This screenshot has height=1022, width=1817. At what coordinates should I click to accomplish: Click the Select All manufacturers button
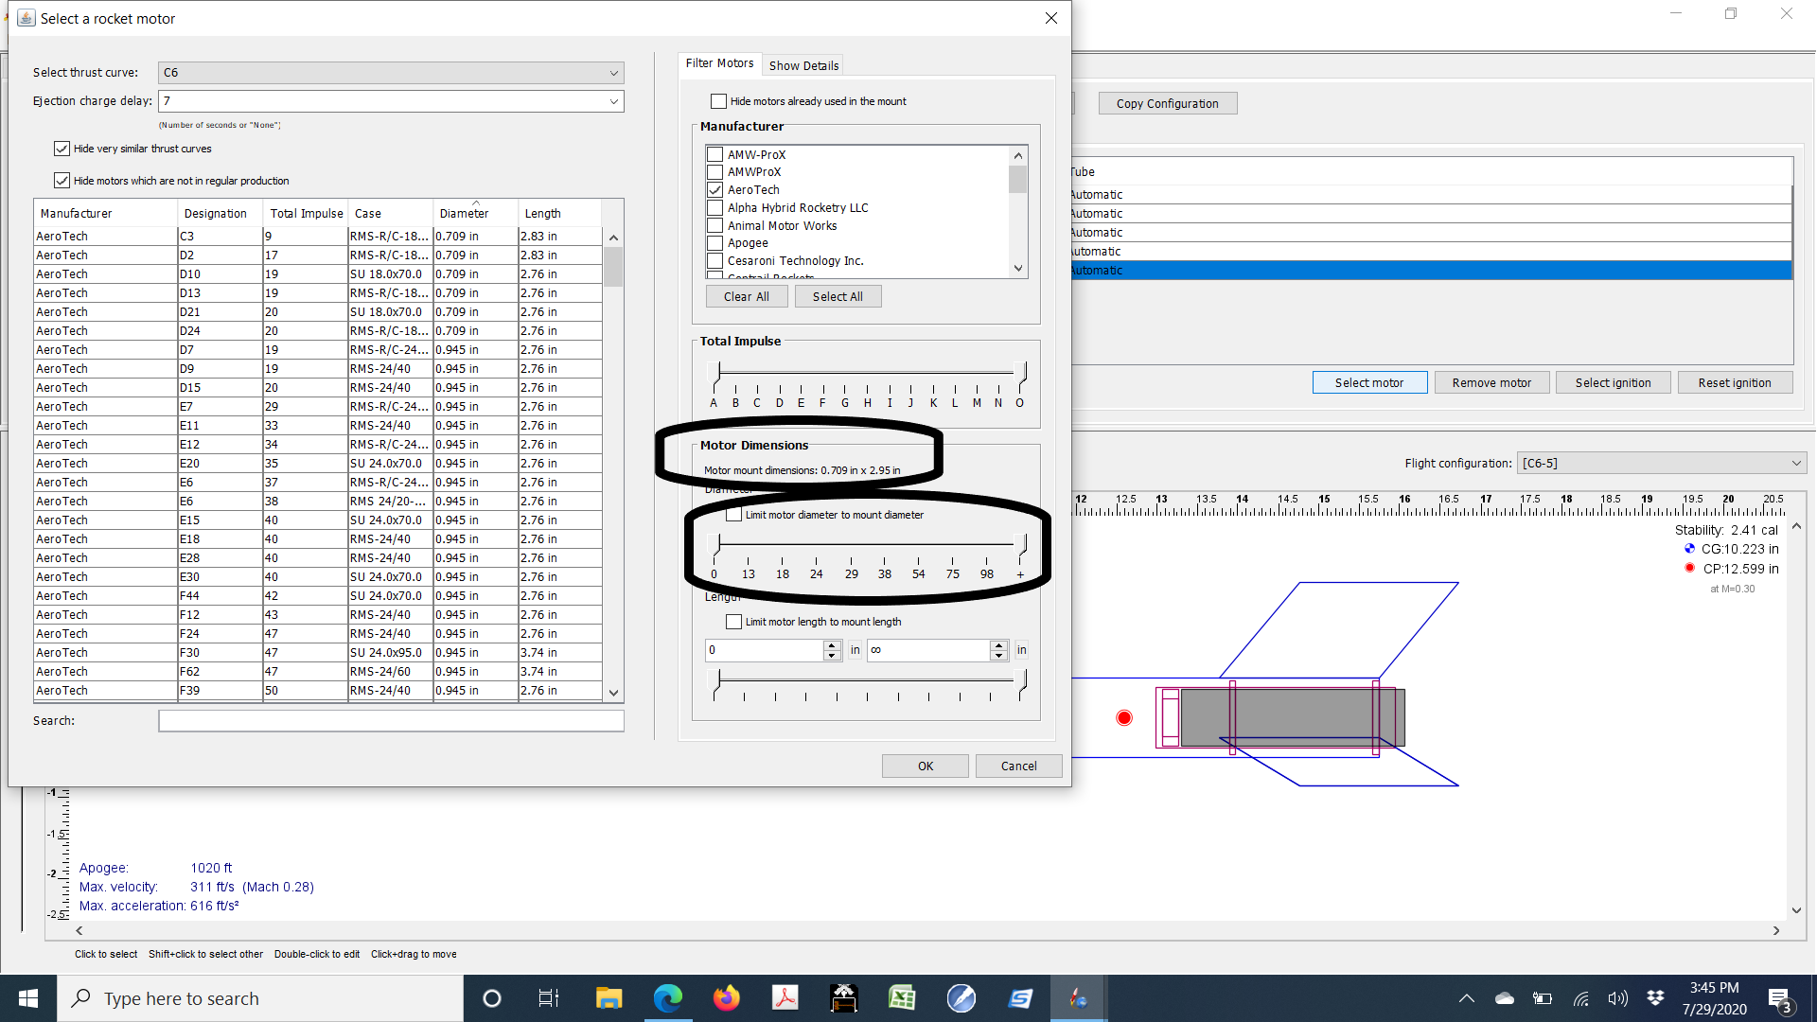tap(838, 297)
